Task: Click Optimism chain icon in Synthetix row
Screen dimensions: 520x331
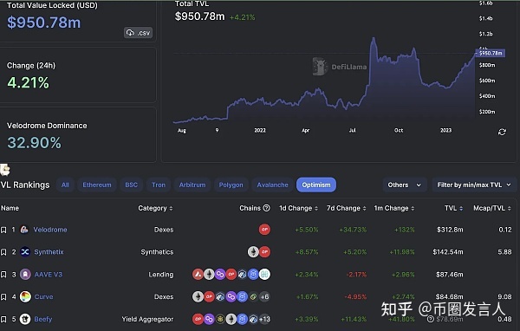Action: point(264,252)
